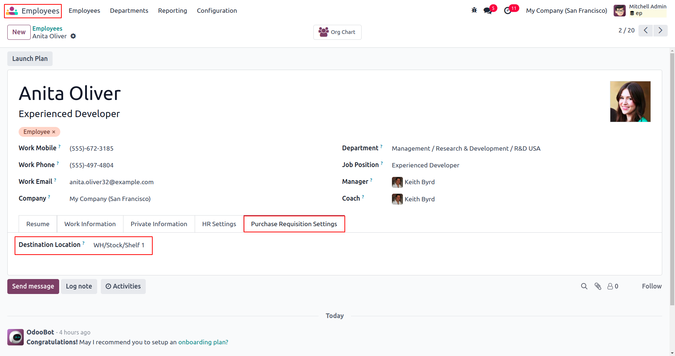Show followers with the person icon
This screenshot has width=675, height=356.
click(613, 286)
